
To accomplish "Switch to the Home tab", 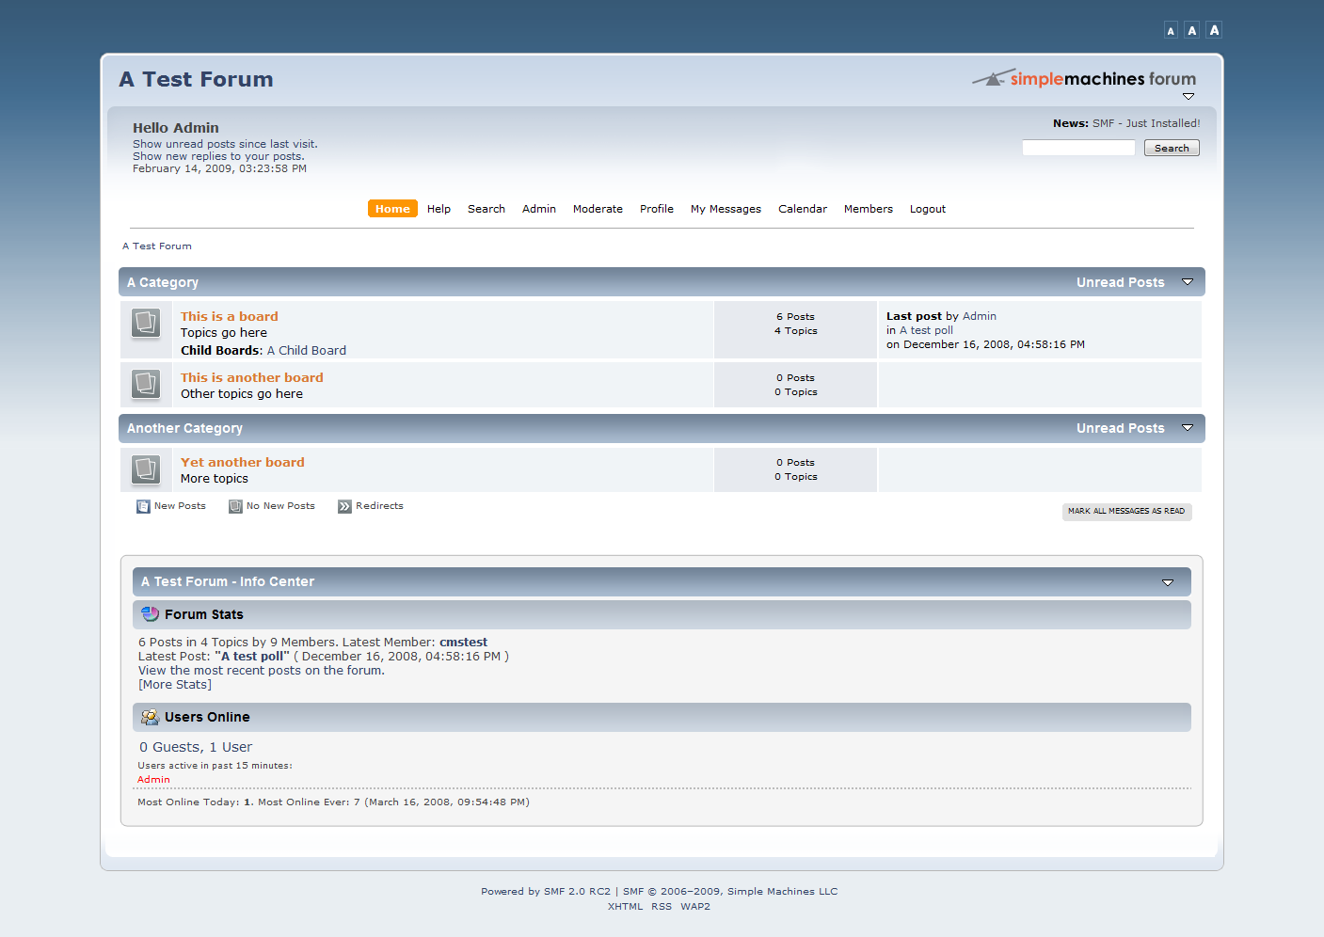I will [x=392, y=208].
